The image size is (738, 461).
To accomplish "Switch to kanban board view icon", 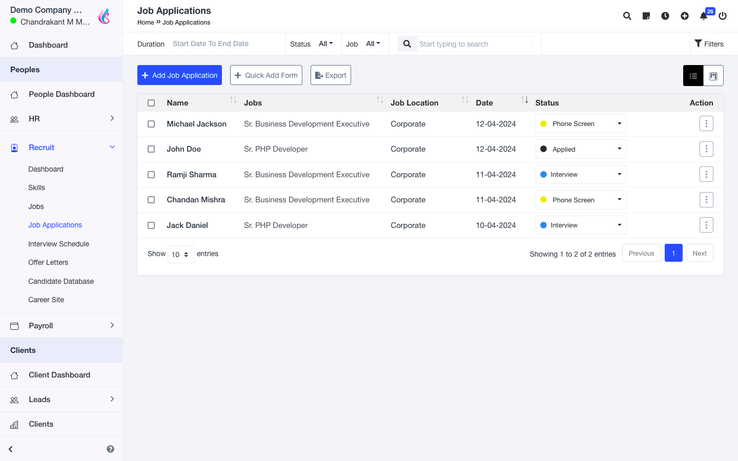I will click(713, 76).
